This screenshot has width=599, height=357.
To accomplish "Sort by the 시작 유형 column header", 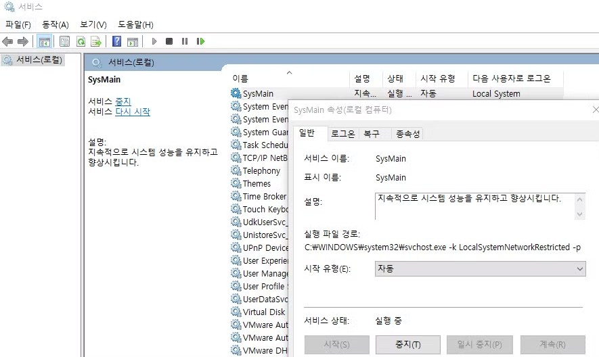I will click(441, 78).
